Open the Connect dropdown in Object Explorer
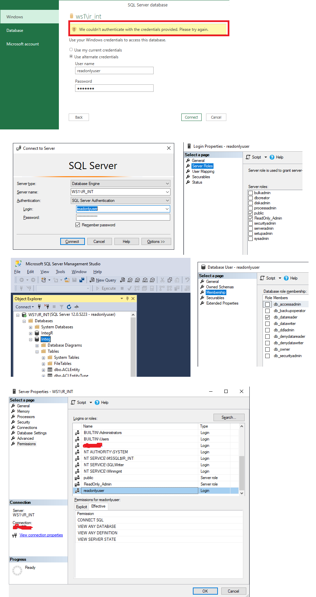The image size is (316, 597). [25, 307]
